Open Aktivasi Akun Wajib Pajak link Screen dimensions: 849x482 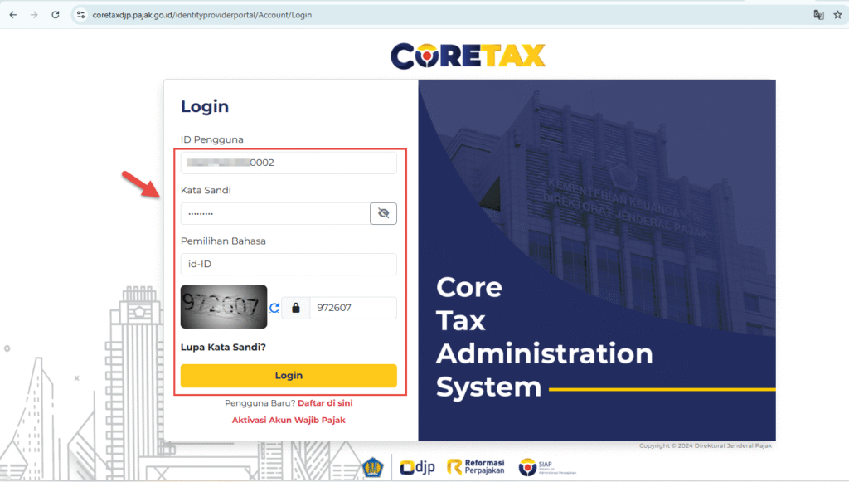(289, 421)
